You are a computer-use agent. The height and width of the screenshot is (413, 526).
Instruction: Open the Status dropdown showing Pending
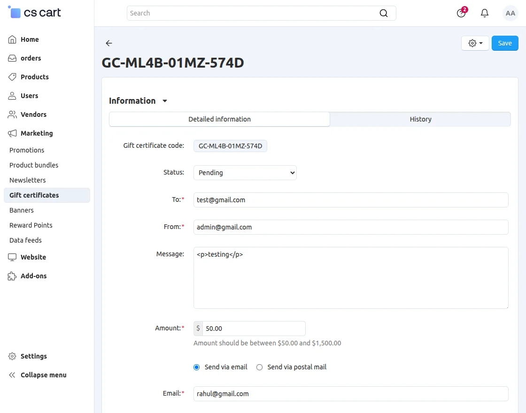click(x=245, y=173)
